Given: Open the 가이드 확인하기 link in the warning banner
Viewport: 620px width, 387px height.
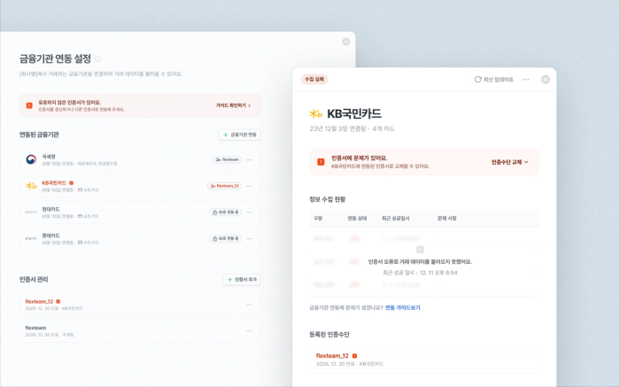Looking at the screenshot, I should click(233, 105).
